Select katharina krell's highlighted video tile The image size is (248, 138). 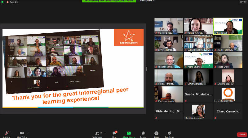[x=228, y=26]
